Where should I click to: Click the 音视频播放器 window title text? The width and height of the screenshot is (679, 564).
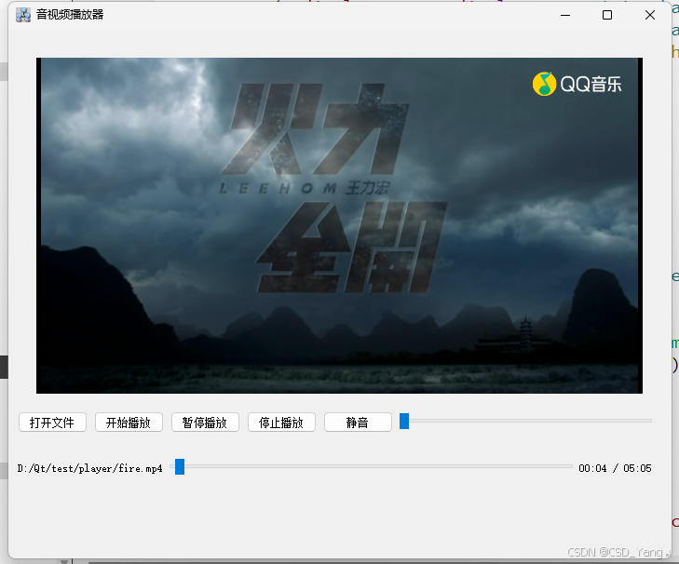click(x=70, y=15)
